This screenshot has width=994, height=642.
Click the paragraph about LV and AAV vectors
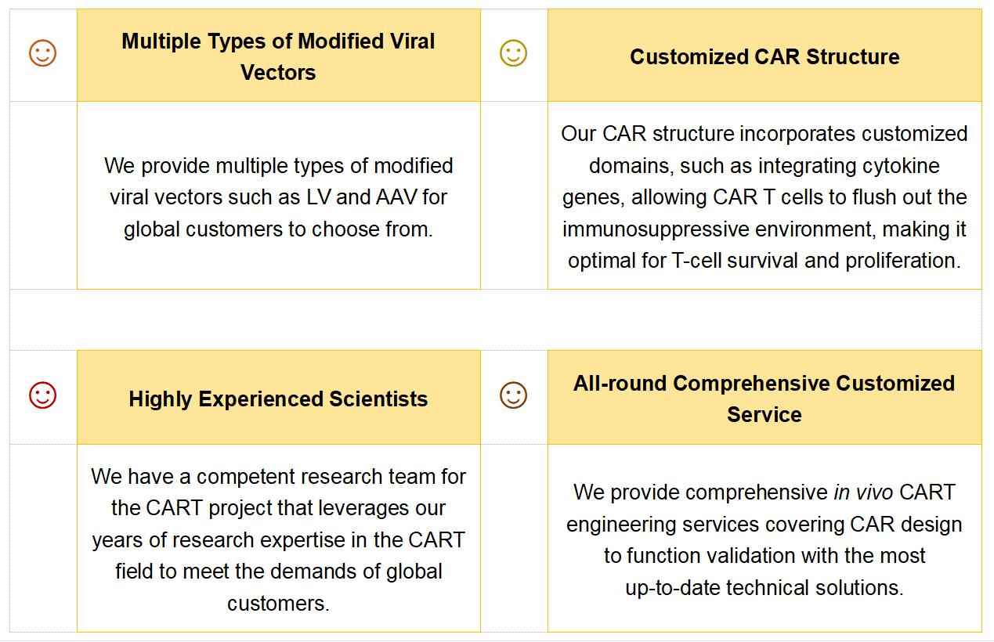coord(278,197)
